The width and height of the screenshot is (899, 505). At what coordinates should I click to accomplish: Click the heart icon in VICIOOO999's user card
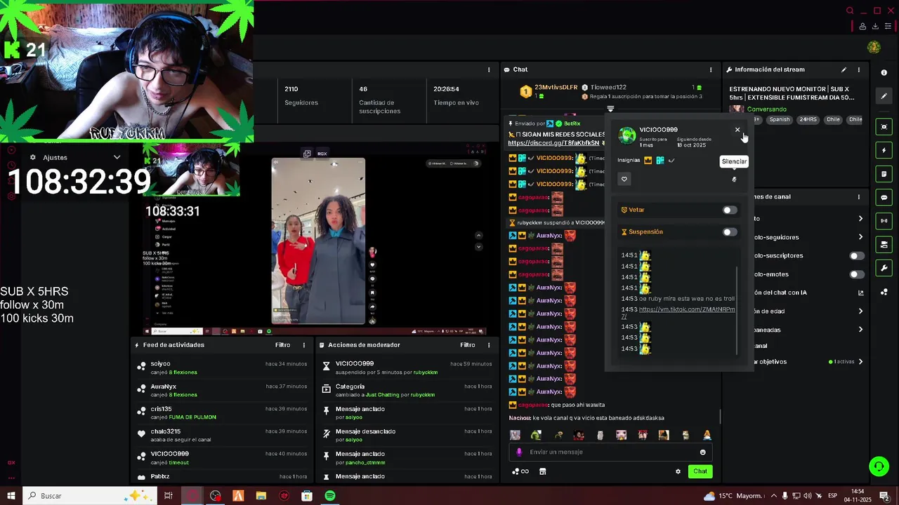click(624, 180)
